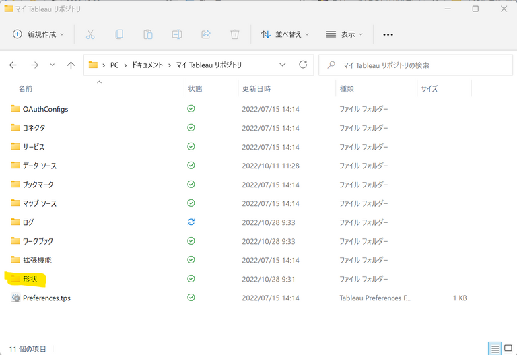Click マイ Tableau リポジトリ breadcrumb segment
Viewport: 517px width, 355px height.
coord(209,65)
